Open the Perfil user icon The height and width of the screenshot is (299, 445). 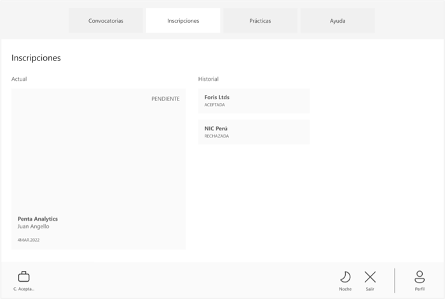420,277
